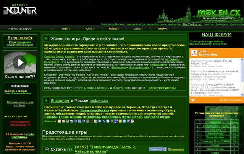Open the 'Мозговой штурм' link after Викторина
244x154 pixels.
[139, 67]
